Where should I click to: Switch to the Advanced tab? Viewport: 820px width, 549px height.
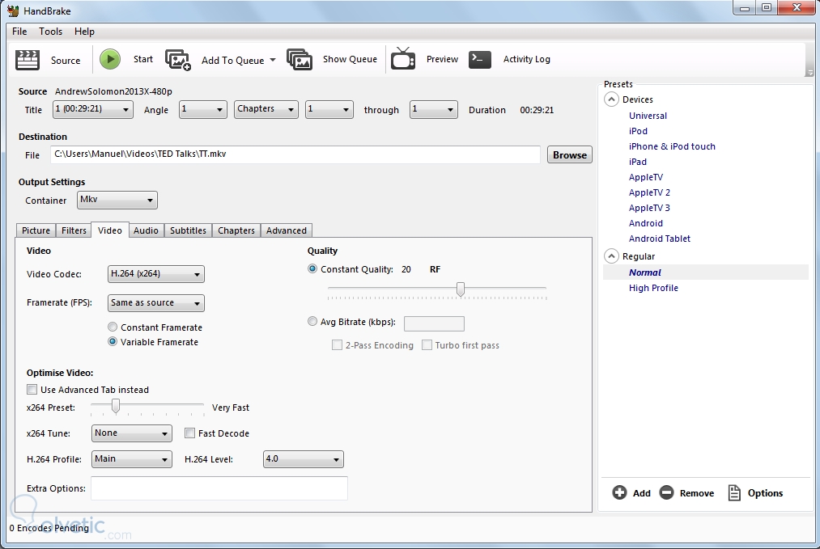pos(287,230)
